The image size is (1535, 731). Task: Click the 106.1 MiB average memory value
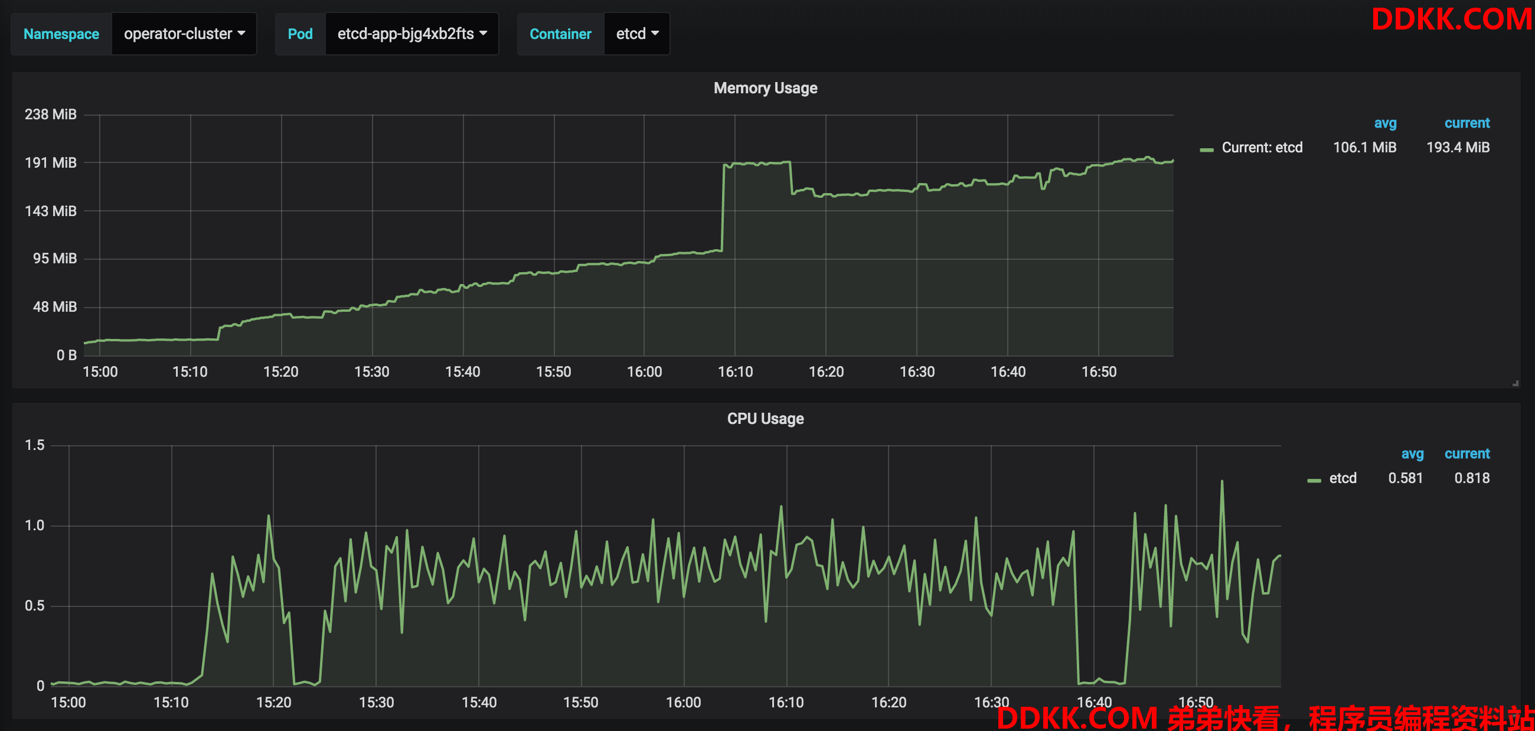pyautogui.click(x=1364, y=148)
